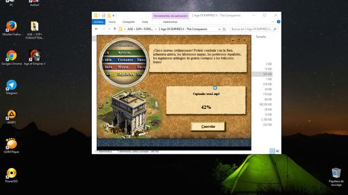
Task: Open Explorer help icon
Action: 278,22
